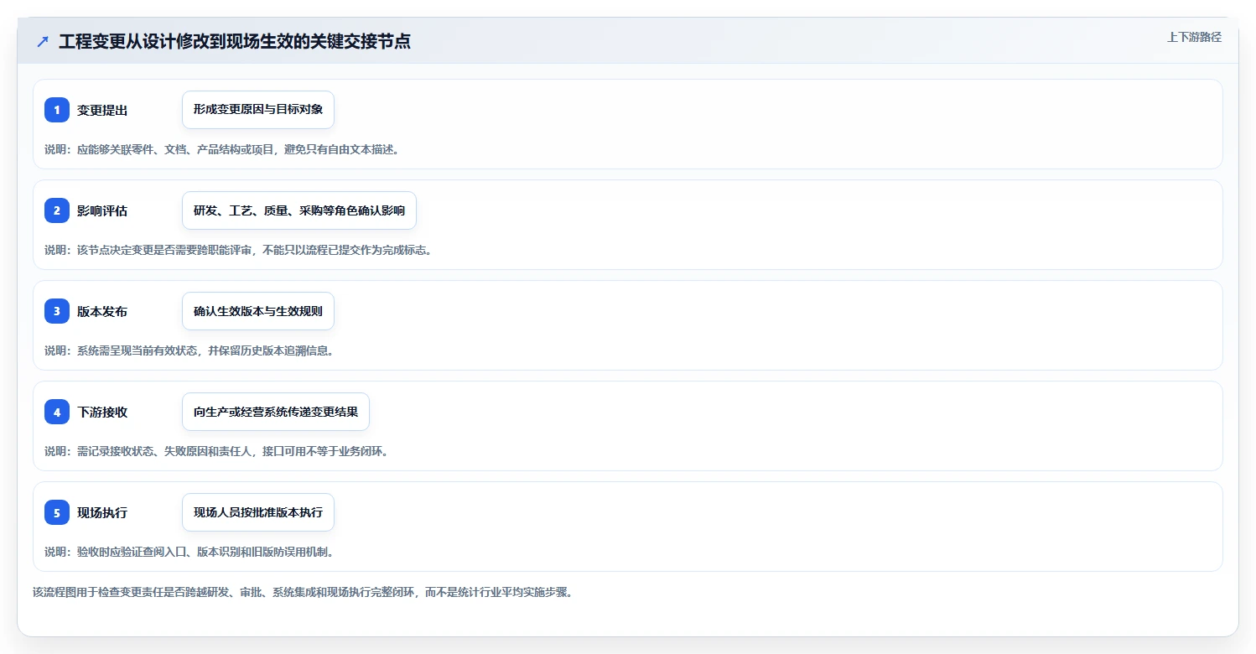Screen dimensions: 1256x654
Task: Select step number 2 badge
Action: [x=57, y=210]
